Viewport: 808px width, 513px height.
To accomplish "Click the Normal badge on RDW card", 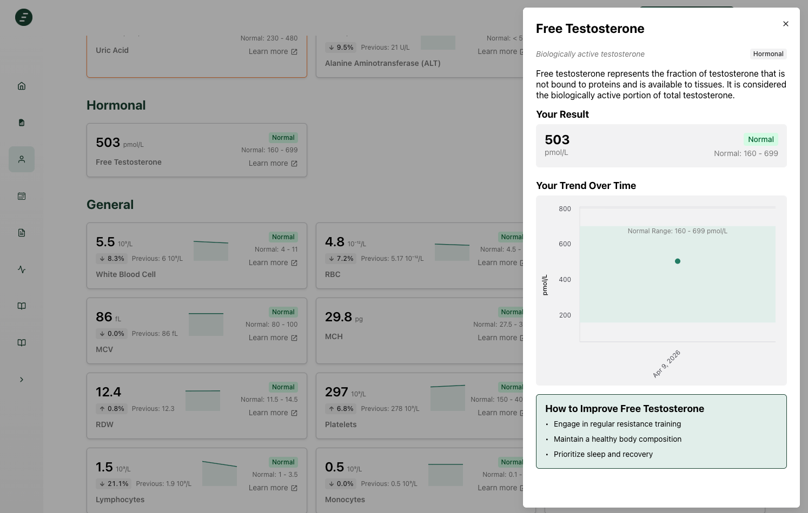I will pos(283,387).
